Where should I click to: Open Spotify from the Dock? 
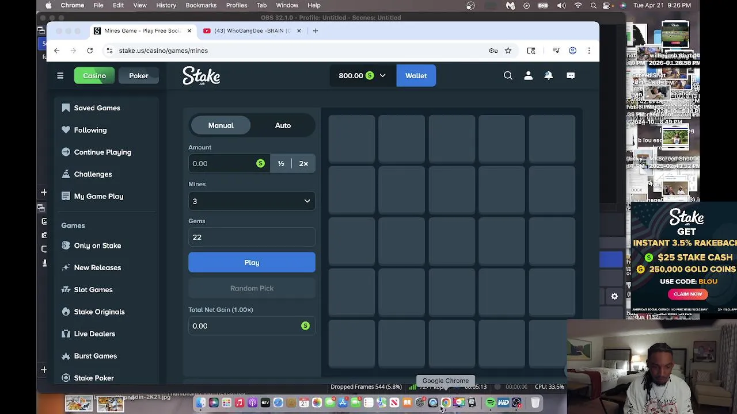click(x=490, y=402)
